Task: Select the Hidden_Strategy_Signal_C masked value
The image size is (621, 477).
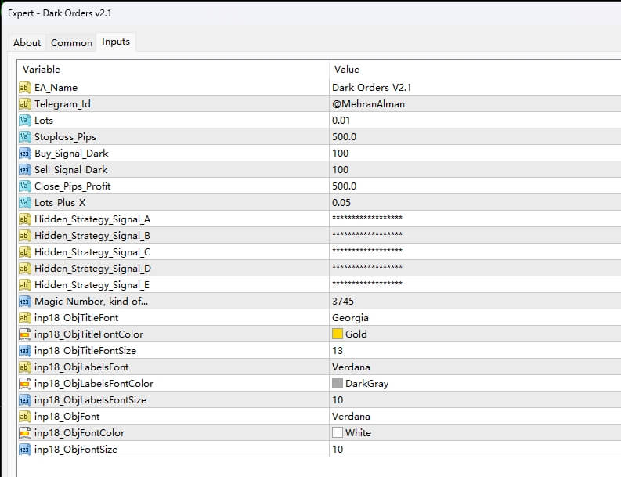Action: [x=367, y=251]
